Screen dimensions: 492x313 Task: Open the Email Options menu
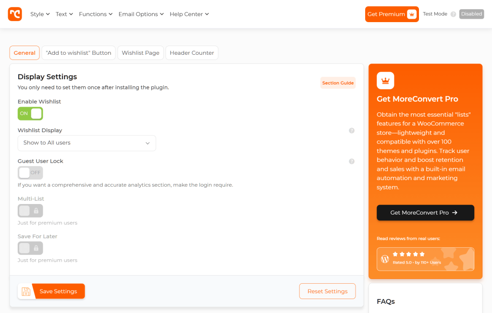point(141,14)
